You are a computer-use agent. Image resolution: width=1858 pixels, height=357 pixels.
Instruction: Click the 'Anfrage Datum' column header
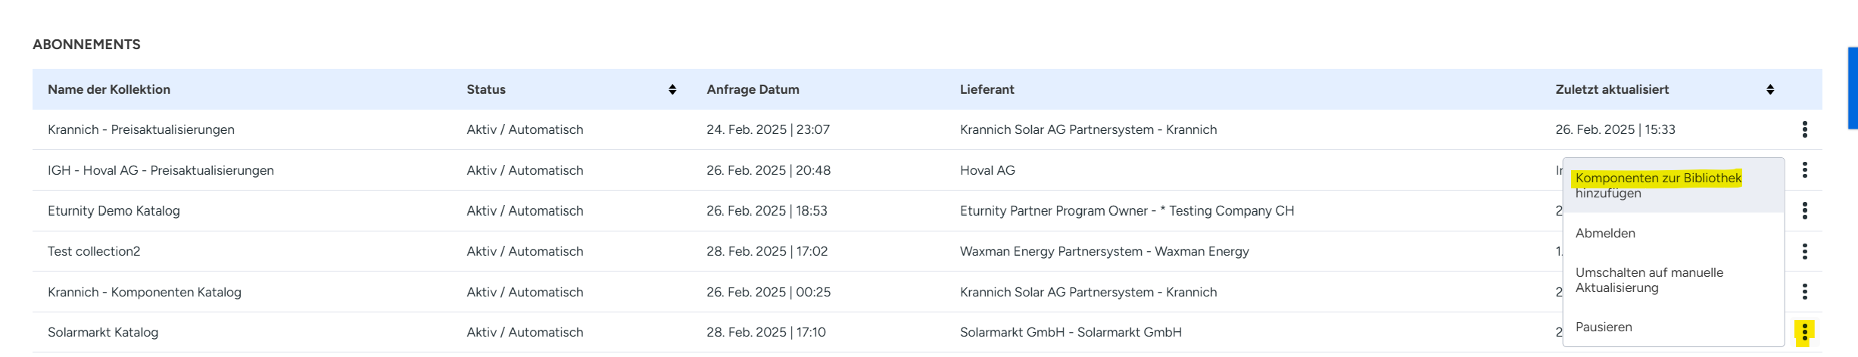753,90
